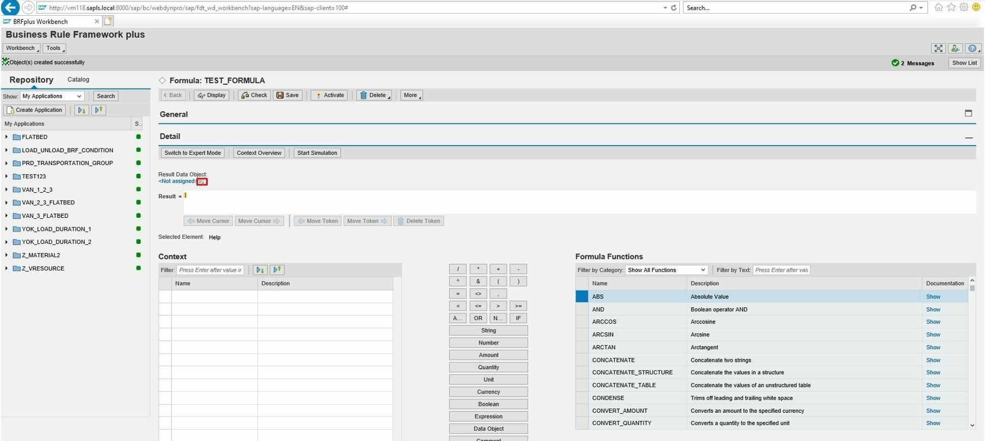Screen dimensions: 985x441
Task: Click the formula Result editing area
Action: point(580,202)
